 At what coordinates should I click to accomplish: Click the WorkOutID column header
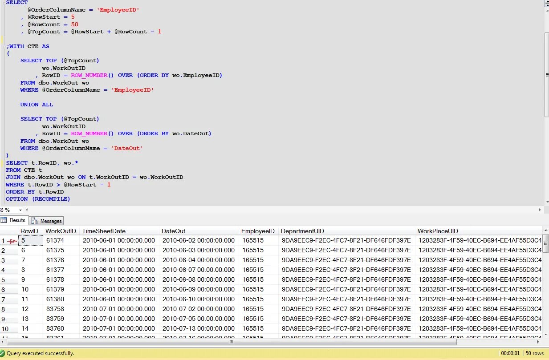pyautogui.click(x=61, y=231)
